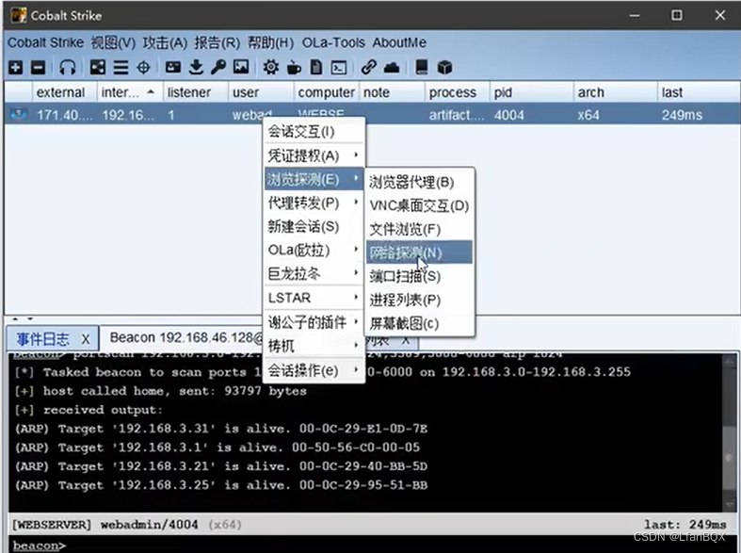Select 浏览器代理(B) in submenu
This screenshot has width=741, height=553.
click(x=419, y=182)
